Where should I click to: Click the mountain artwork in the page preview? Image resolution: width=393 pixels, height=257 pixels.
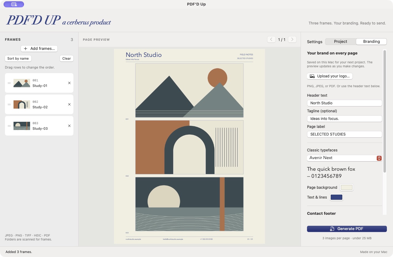pyautogui.click(x=189, y=91)
